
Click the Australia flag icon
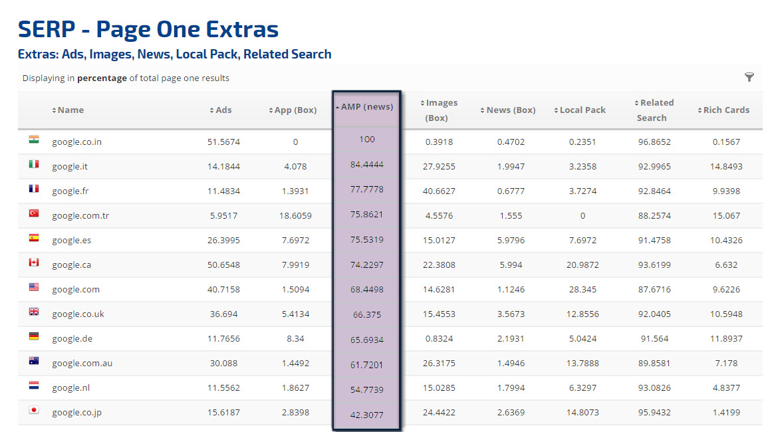(34, 361)
